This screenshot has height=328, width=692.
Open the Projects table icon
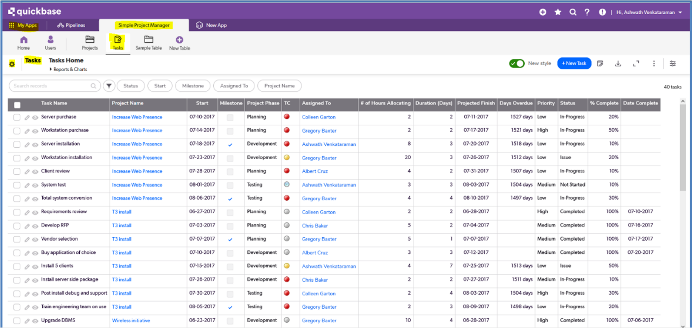click(90, 40)
